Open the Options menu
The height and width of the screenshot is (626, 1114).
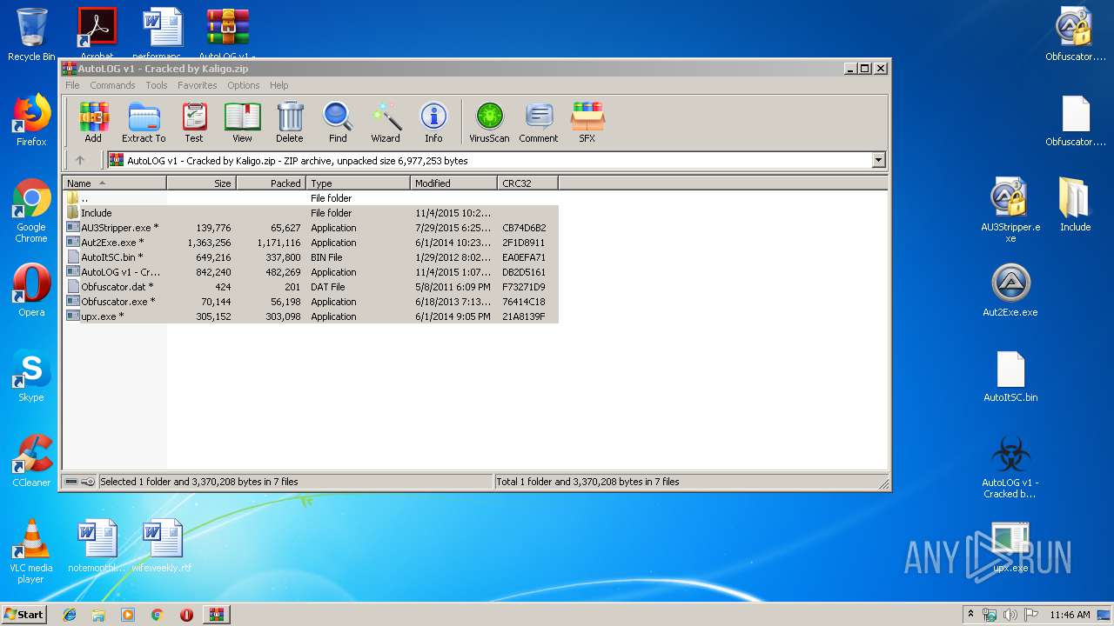(x=244, y=85)
